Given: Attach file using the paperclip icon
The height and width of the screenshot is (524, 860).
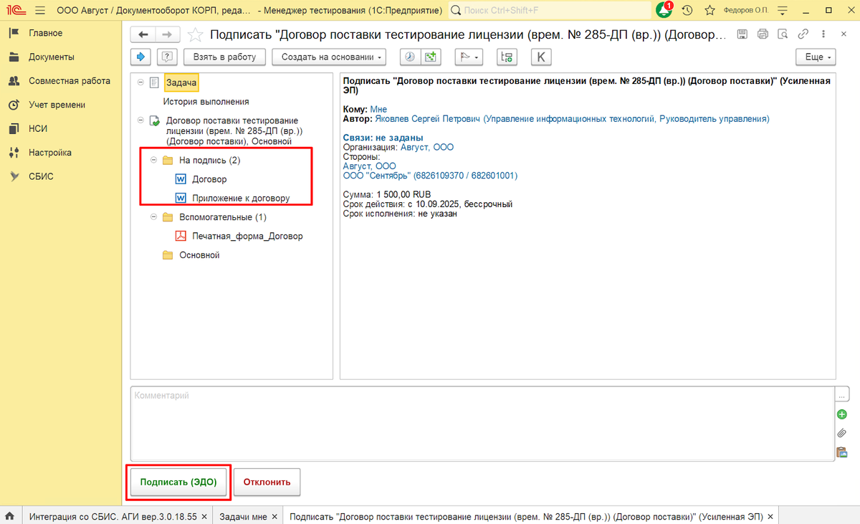Looking at the screenshot, I should (x=842, y=433).
